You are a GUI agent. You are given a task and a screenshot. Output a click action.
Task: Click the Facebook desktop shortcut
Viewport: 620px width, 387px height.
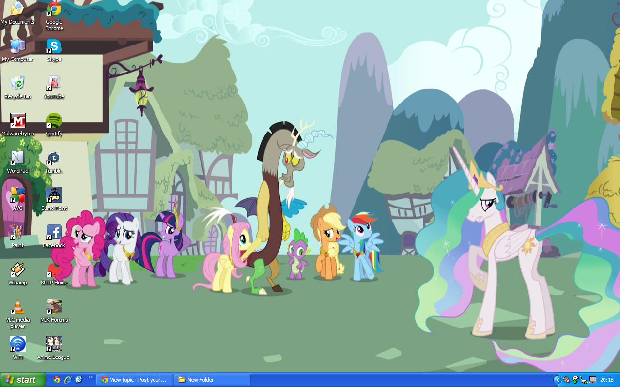tap(54, 233)
